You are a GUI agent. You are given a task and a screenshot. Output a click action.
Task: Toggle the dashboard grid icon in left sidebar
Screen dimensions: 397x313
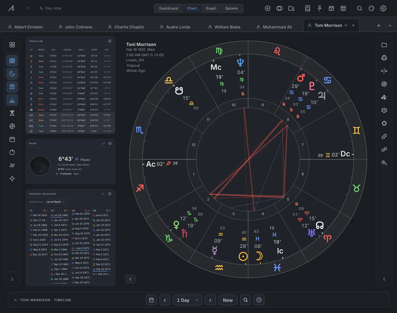pyautogui.click(x=12, y=45)
